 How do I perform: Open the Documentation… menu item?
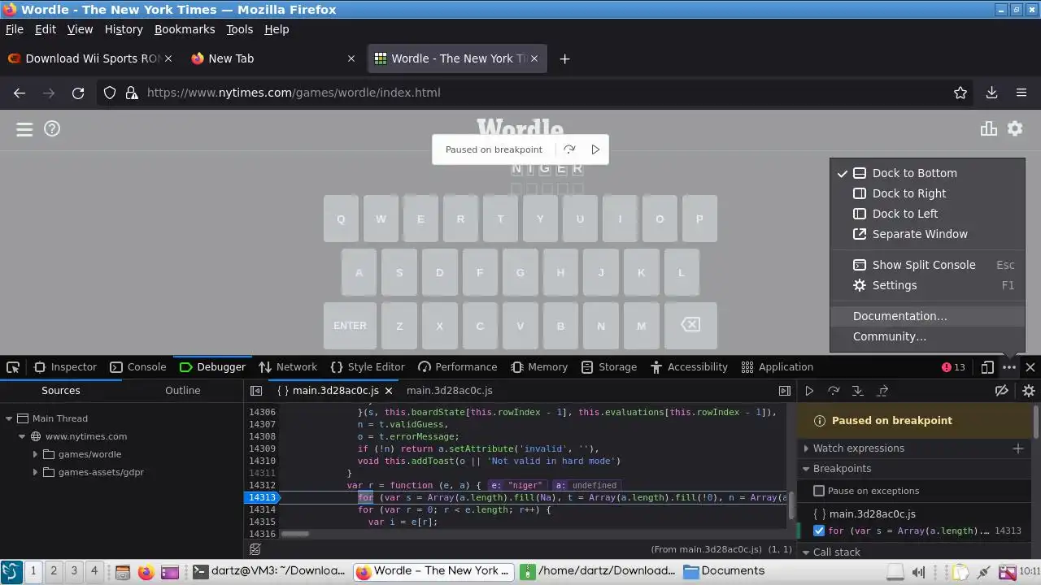pos(927,316)
